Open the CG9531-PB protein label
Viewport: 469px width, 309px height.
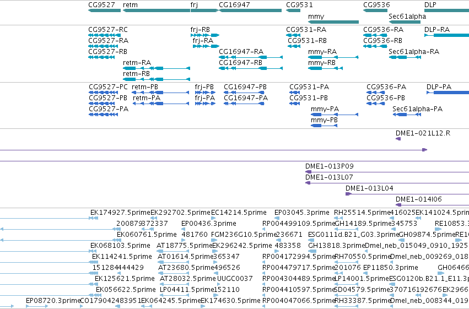[309, 98]
